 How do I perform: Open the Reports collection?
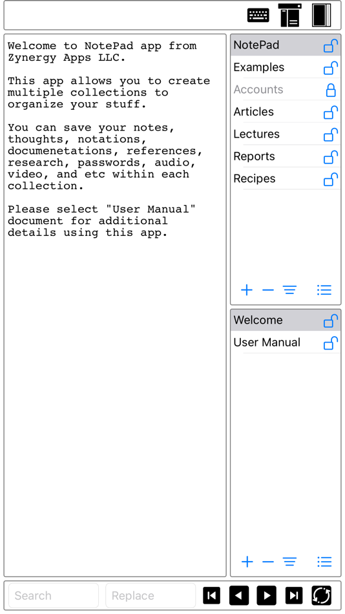pos(286,156)
